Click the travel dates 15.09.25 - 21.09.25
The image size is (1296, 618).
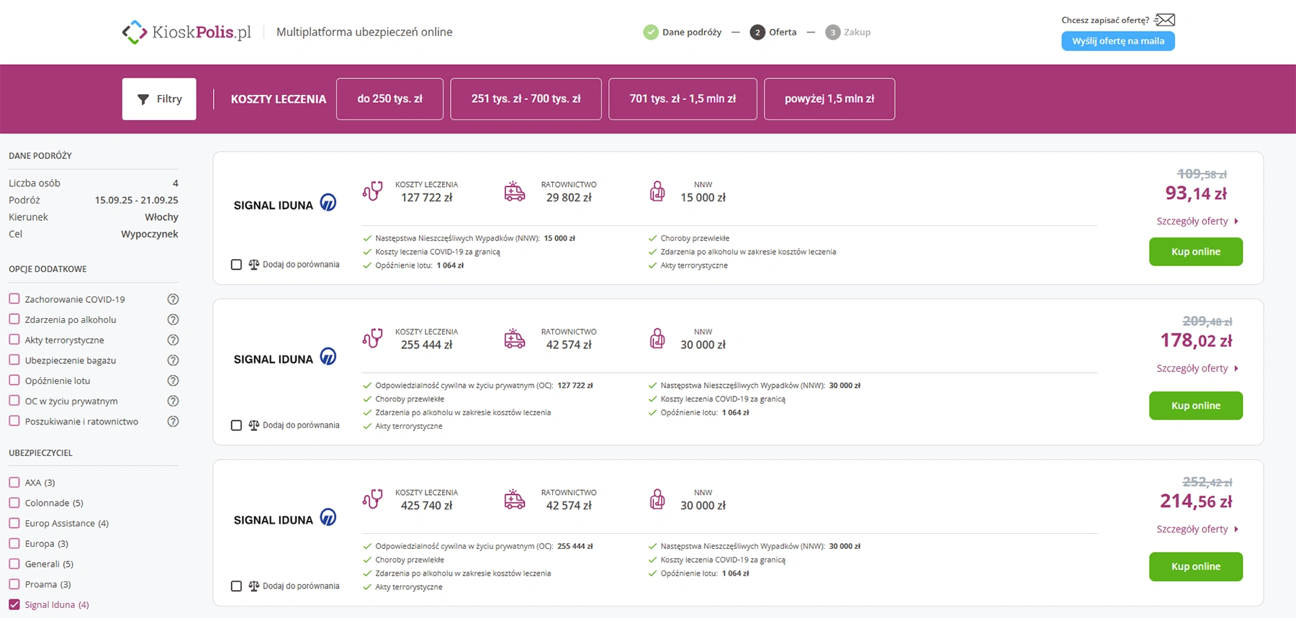coord(137,200)
